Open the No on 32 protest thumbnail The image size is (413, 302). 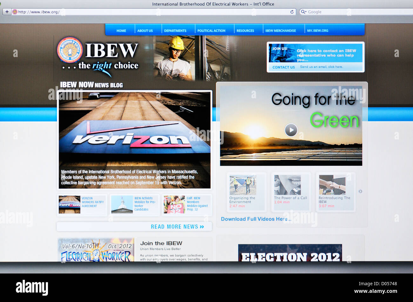(174, 204)
